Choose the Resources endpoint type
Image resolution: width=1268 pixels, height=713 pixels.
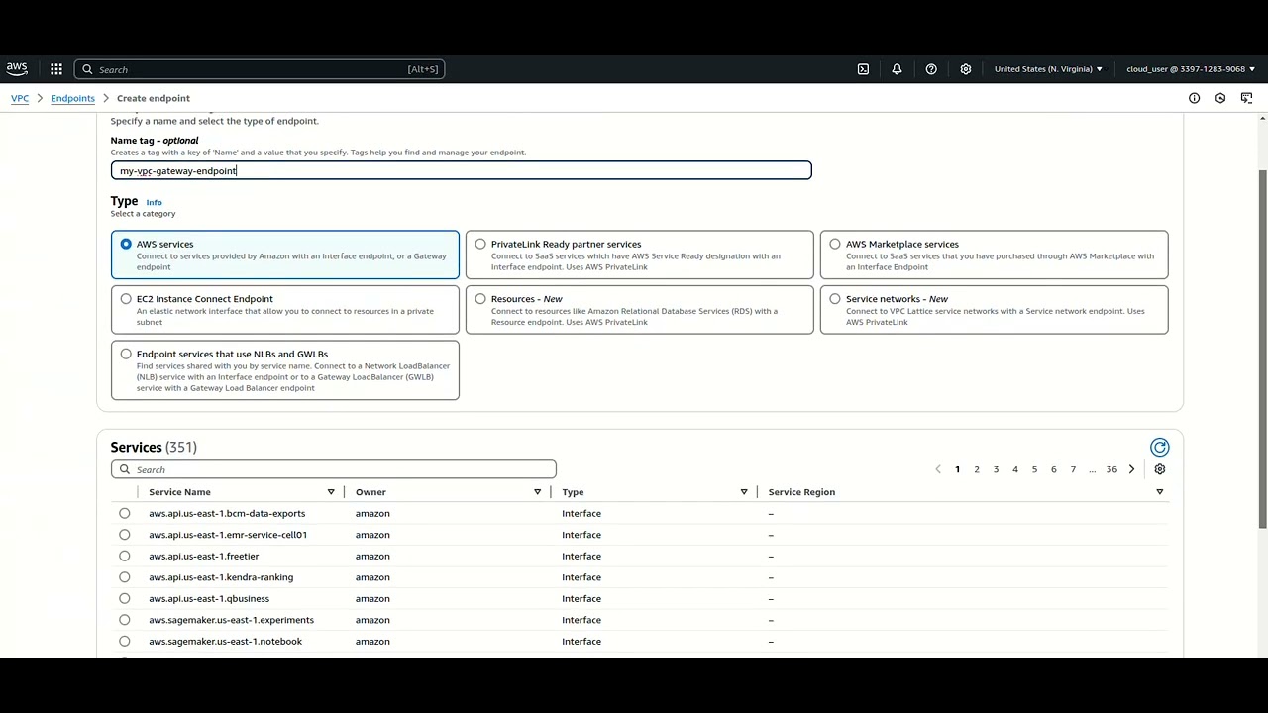coord(639,310)
